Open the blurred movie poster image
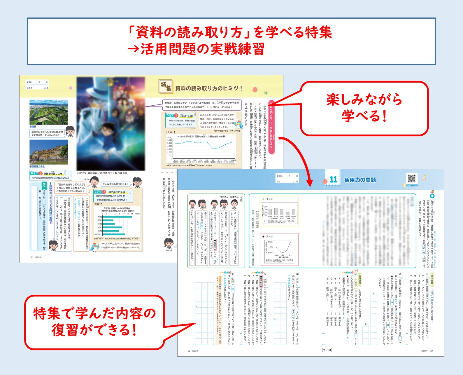This screenshot has height=375, width=463. click(111, 124)
